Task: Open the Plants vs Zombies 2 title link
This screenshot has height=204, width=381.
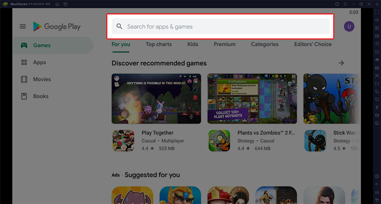Action: pos(266,133)
